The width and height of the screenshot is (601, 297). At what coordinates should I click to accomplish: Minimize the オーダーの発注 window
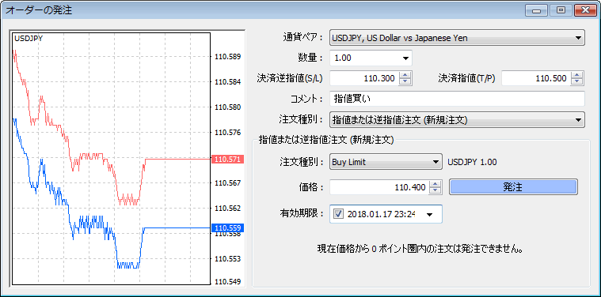click(536, 10)
